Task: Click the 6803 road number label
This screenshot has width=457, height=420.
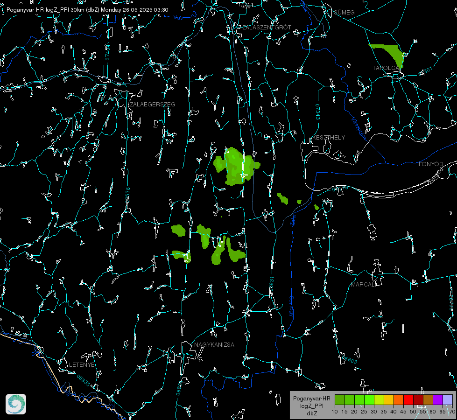Action: [x=350, y=360]
